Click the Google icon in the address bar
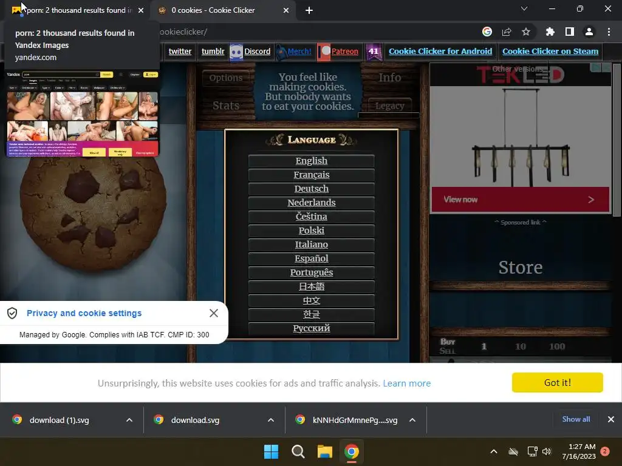Image resolution: width=622 pixels, height=466 pixels. click(487, 32)
